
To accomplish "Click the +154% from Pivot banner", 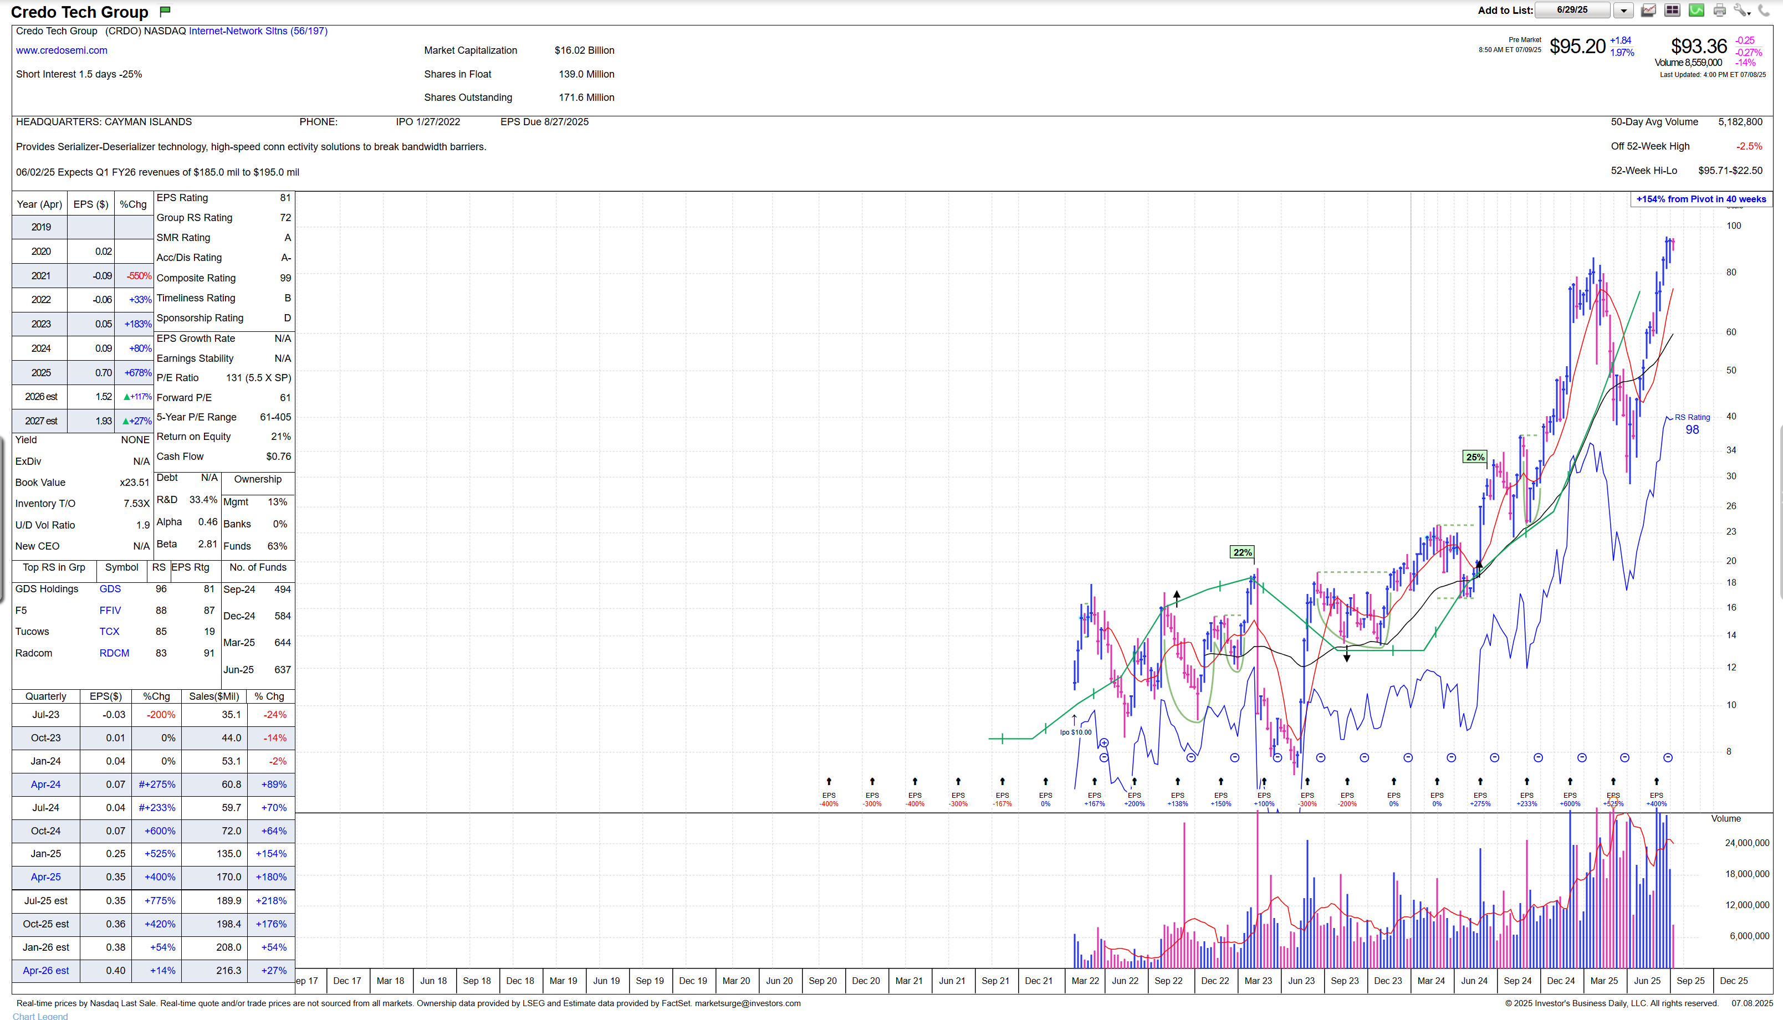I will point(1701,199).
